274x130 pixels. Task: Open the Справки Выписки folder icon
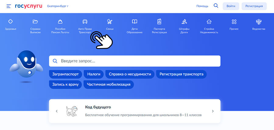(x=35, y=22)
